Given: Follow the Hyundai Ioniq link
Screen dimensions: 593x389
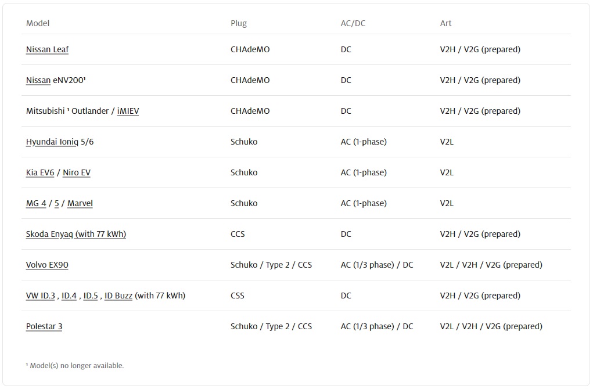Looking at the screenshot, I should pyautogui.click(x=52, y=142).
